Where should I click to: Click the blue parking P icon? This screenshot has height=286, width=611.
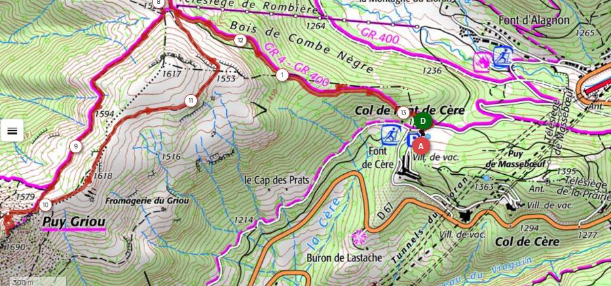[x=411, y=140]
